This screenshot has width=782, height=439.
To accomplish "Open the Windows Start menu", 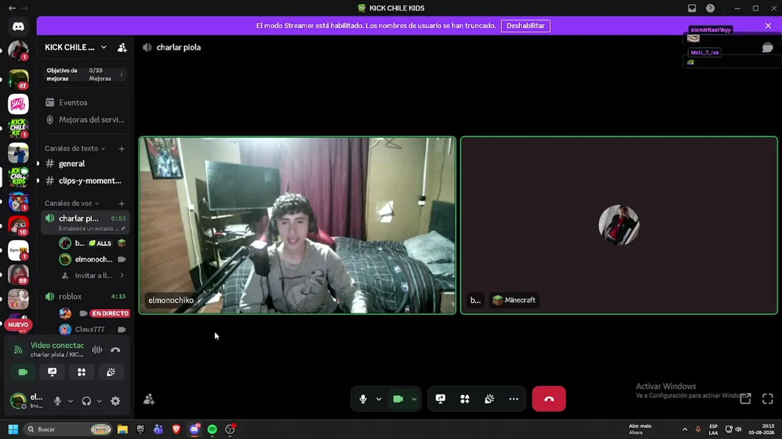I will 13,429.
